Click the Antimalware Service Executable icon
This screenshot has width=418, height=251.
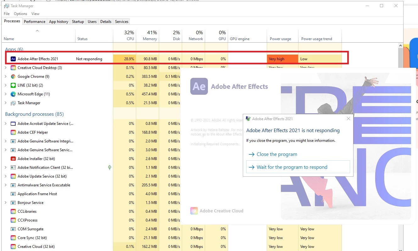[13, 185]
